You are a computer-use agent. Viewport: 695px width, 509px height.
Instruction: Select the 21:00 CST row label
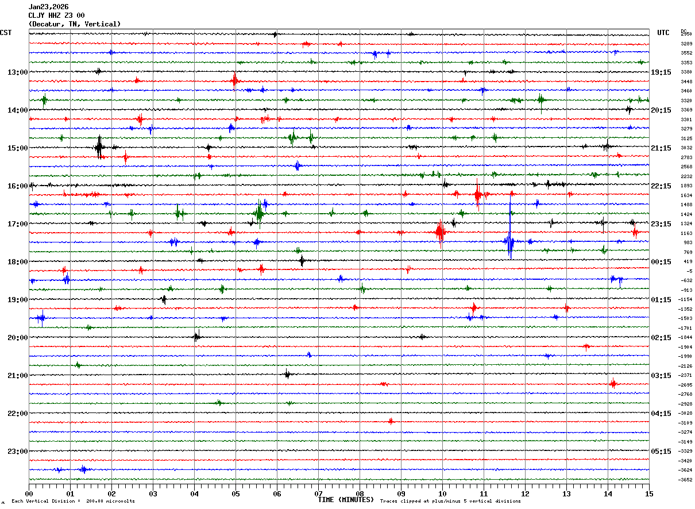pos(17,376)
